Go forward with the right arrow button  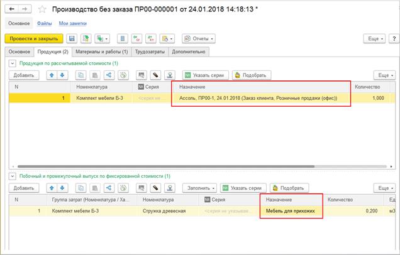tap(25, 9)
